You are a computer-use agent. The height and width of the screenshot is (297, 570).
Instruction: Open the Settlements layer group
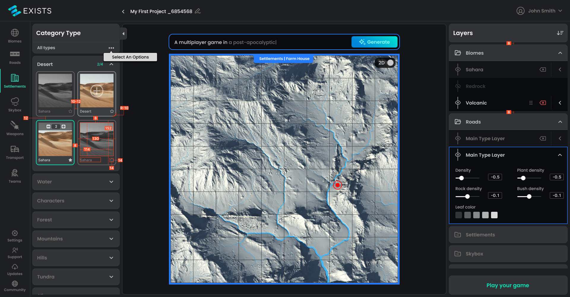coord(508,235)
